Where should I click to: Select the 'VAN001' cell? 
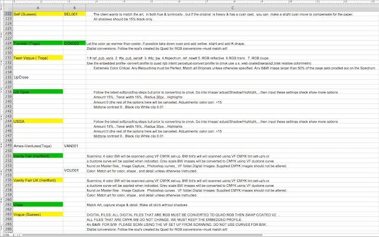point(75,146)
